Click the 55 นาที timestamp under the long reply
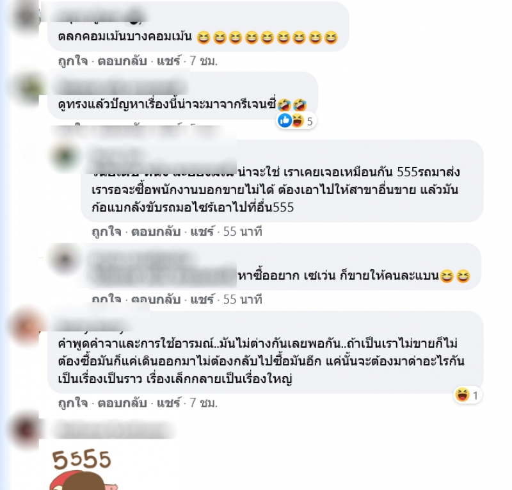 [x=243, y=231]
